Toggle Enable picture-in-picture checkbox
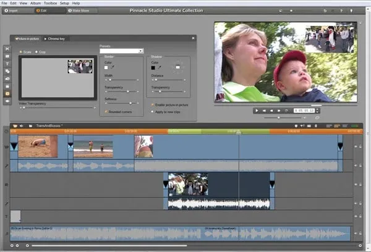The height and width of the screenshot is (252, 371). point(152,105)
